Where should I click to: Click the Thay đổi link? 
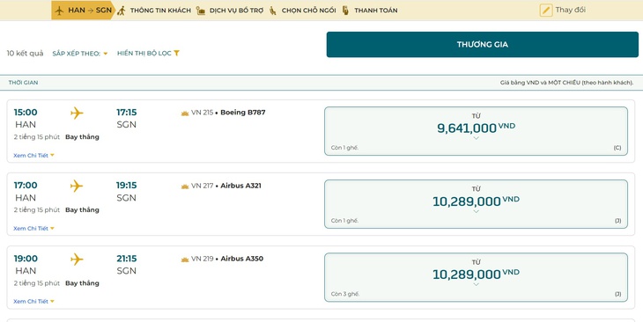pyautogui.click(x=570, y=10)
